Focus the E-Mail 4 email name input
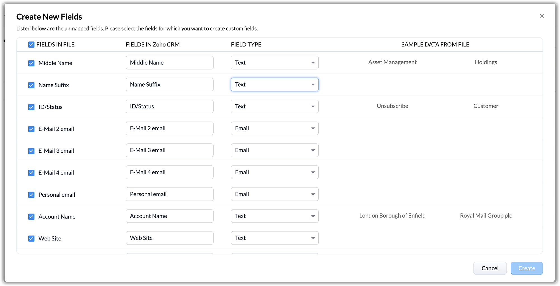 tap(169, 172)
